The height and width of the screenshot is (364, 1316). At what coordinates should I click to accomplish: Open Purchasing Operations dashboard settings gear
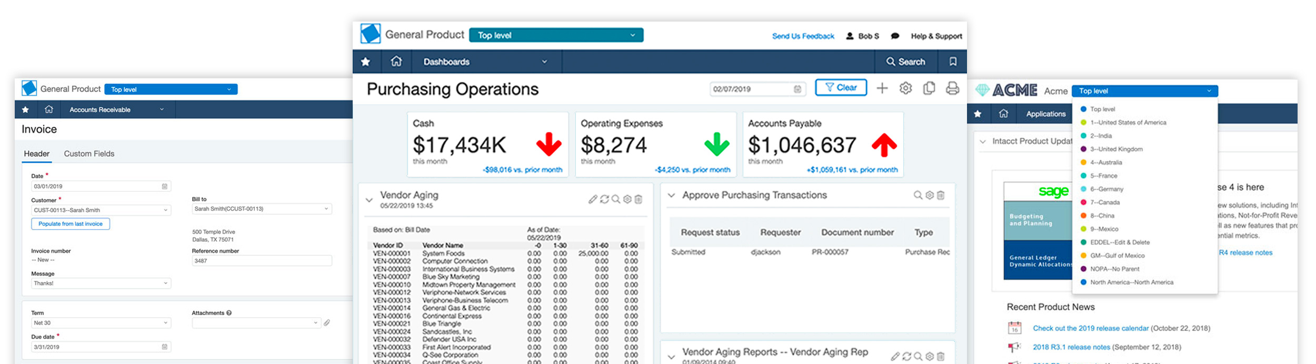[x=905, y=88]
